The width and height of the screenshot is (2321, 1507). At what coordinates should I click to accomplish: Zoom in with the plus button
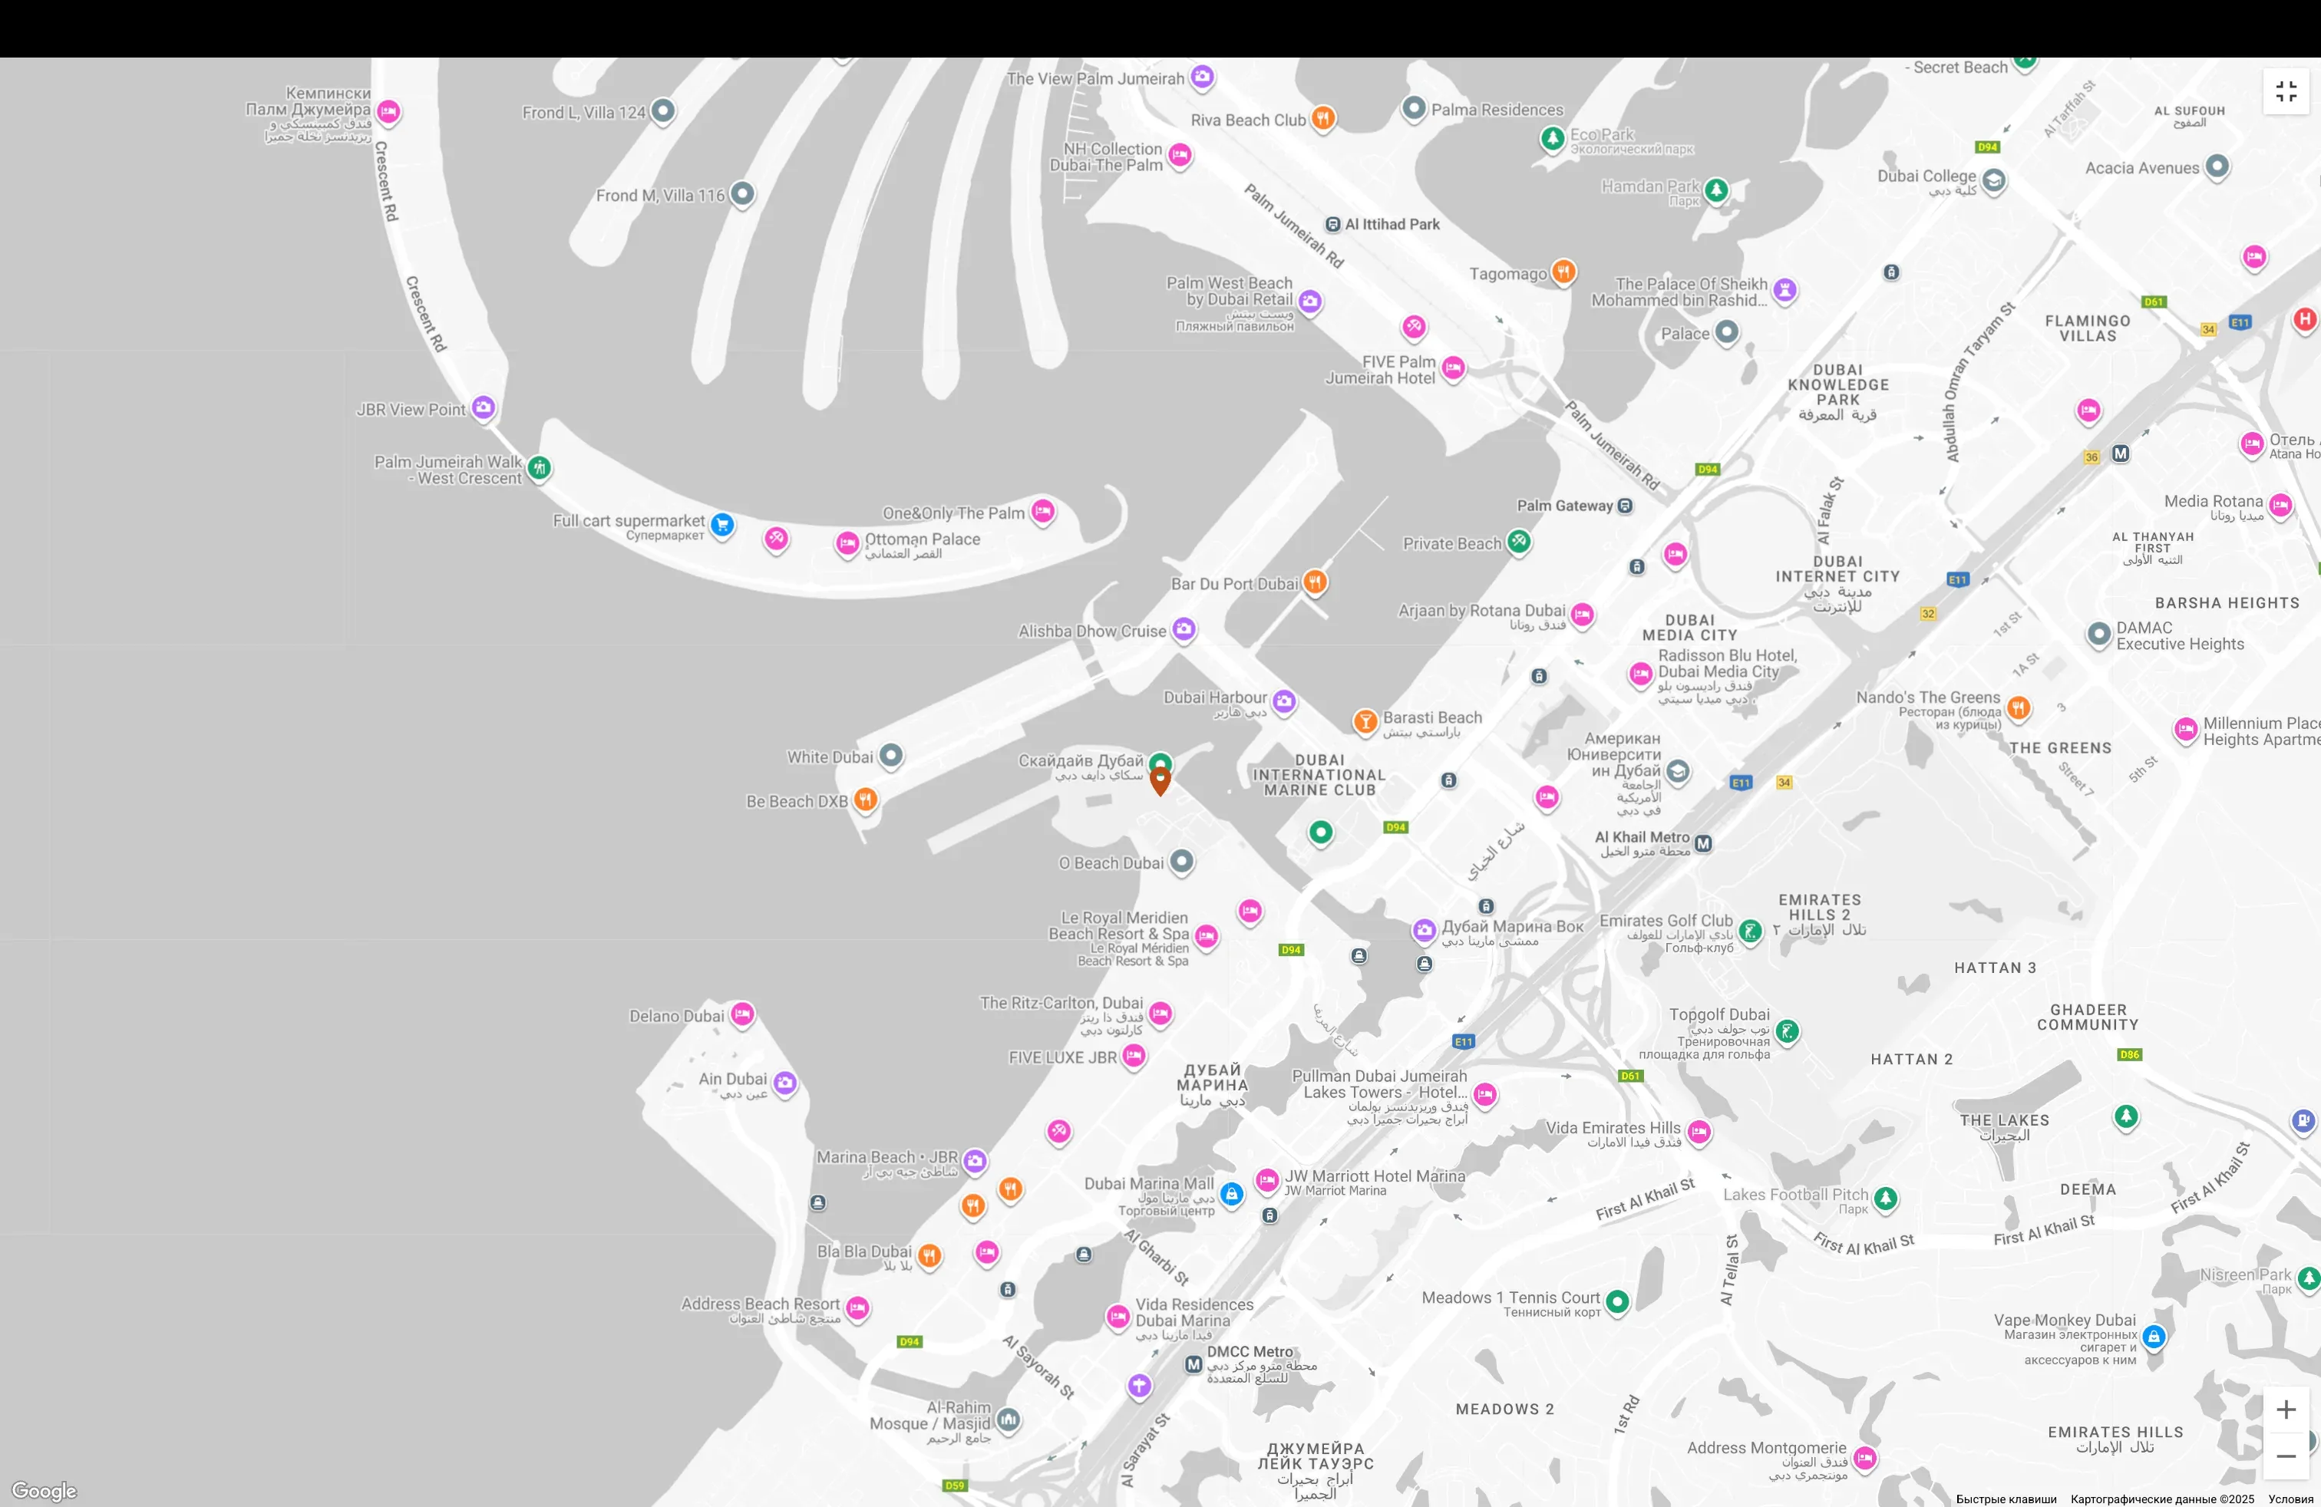tap(2286, 1410)
